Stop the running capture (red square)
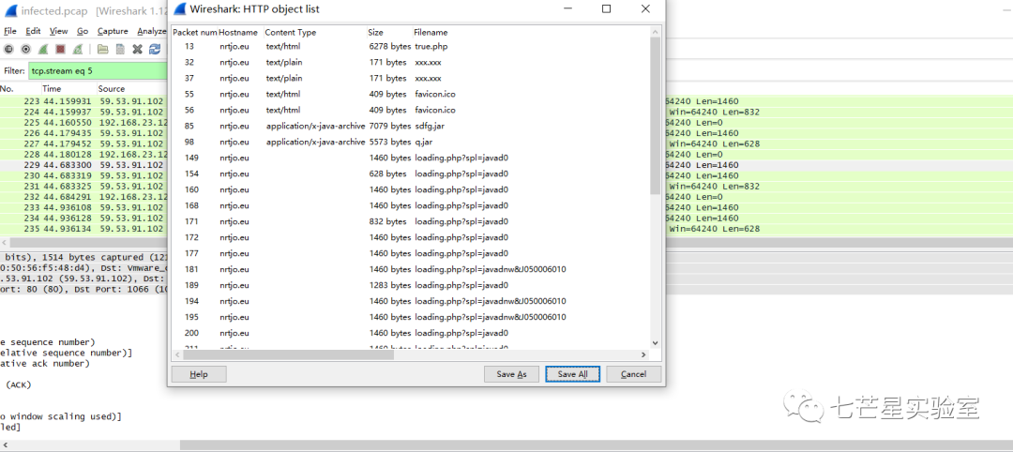Viewport: 1013px width, 452px height. pos(60,49)
